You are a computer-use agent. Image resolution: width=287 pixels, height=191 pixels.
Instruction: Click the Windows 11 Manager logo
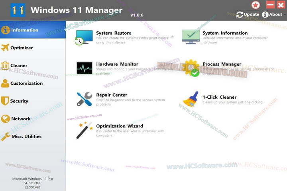[18, 10]
